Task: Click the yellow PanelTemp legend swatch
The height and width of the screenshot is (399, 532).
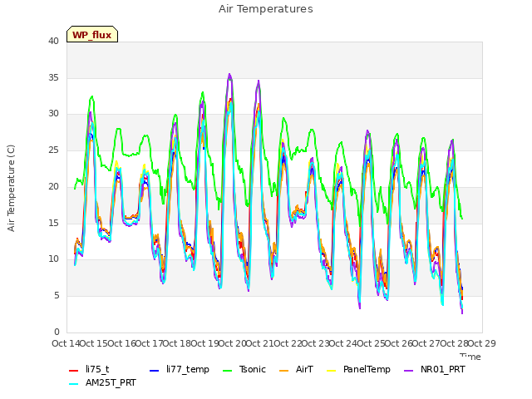Action: pyautogui.click(x=331, y=371)
